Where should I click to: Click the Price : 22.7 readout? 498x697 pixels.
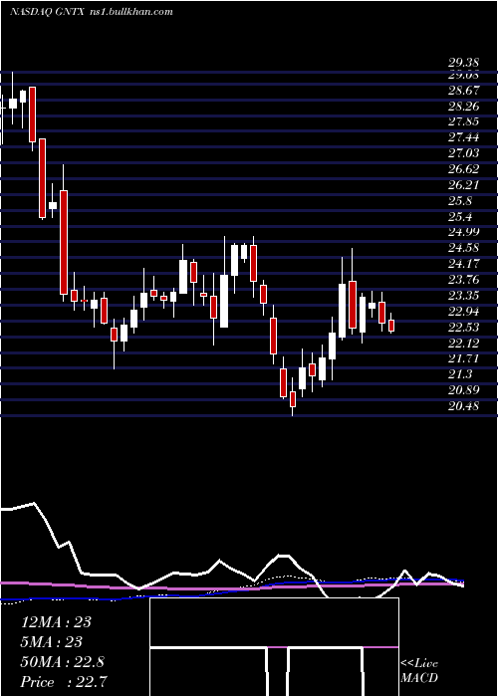pos(64,681)
